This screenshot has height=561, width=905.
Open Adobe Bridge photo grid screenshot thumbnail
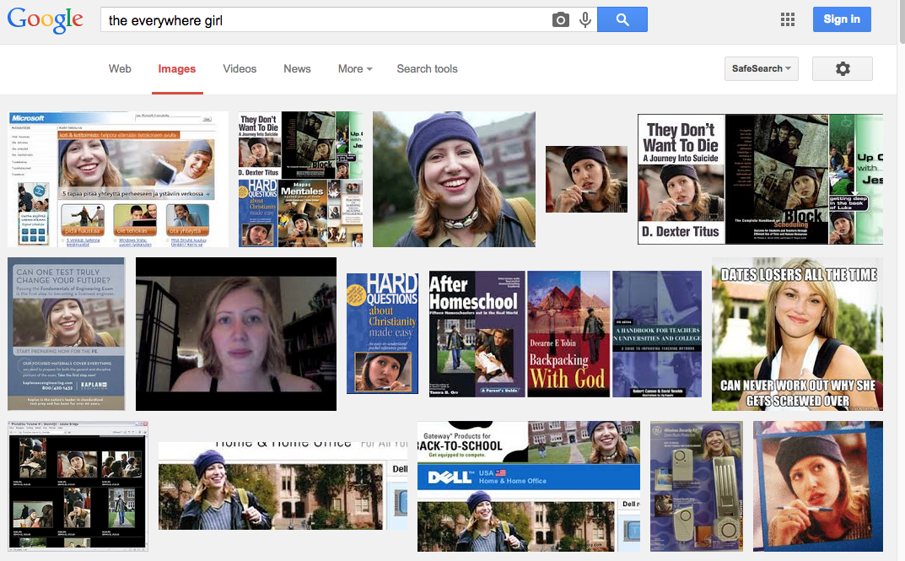point(78,486)
